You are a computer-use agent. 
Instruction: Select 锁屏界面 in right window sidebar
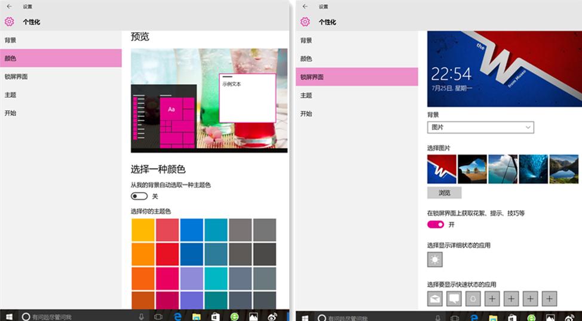coord(357,77)
